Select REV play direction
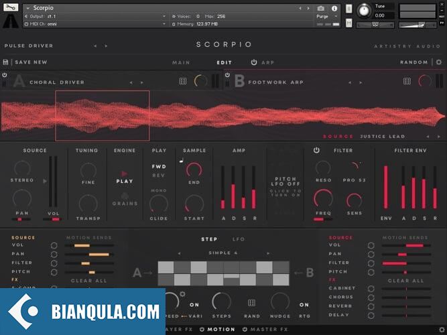Viewport: 447px width, 335px height. (159, 176)
